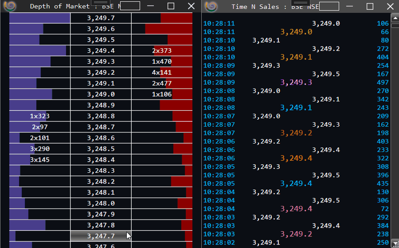Click trade volume 497 in Time N Sales

[x=383, y=82]
